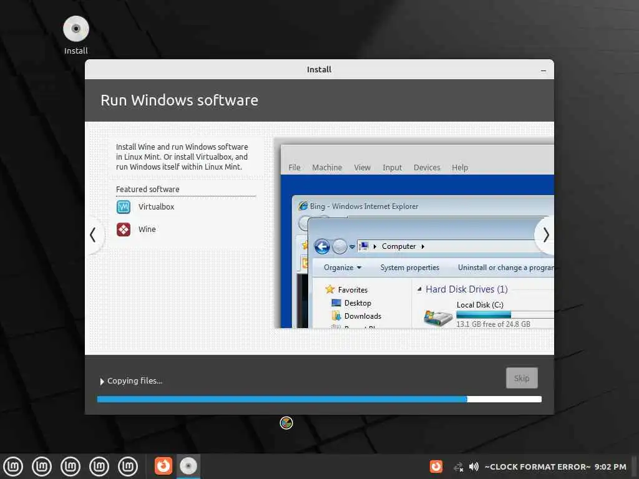Click Favorites star in the screenshot
The image size is (639, 479).
click(x=329, y=289)
